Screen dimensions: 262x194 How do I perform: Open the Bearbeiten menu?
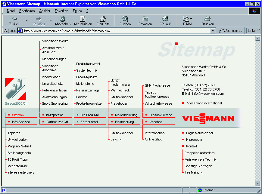coord(27,11)
